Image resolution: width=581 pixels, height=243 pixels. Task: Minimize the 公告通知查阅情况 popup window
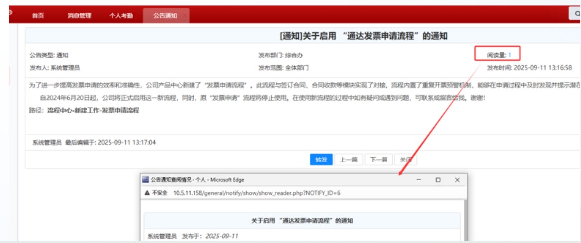click(419, 180)
